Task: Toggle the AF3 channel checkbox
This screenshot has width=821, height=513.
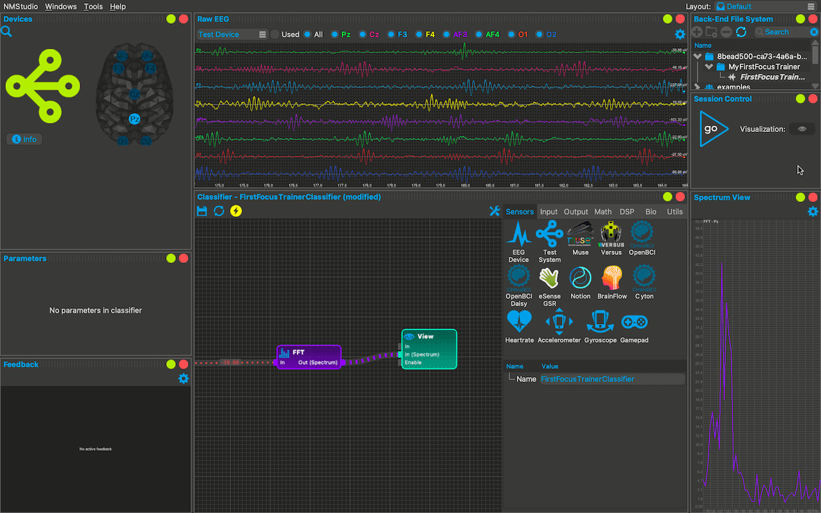Action: [x=447, y=34]
